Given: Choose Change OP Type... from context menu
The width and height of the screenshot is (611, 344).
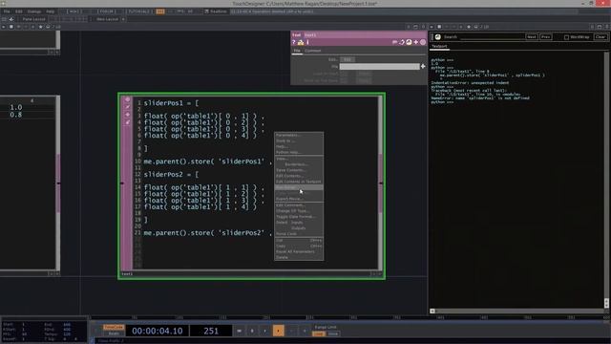Looking at the screenshot, I should (299, 210).
